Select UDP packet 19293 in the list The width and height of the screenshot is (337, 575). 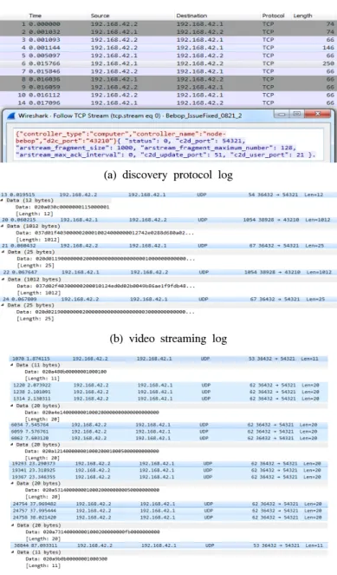pos(169,464)
